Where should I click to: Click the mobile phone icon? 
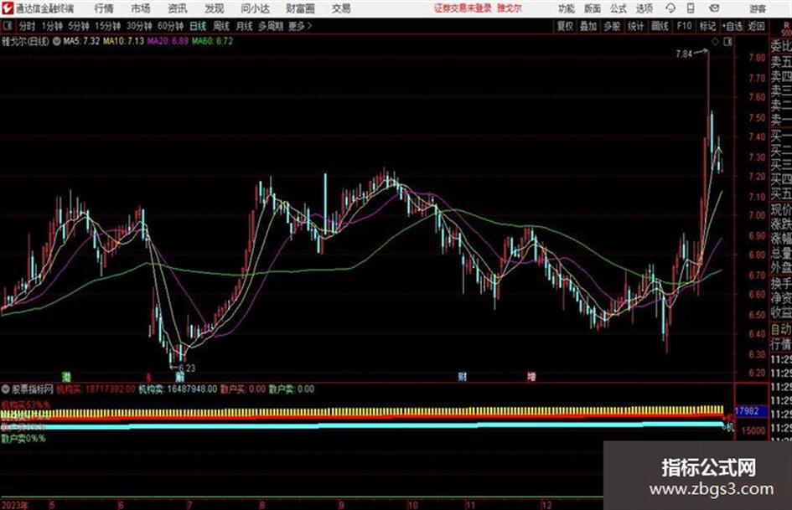pos(691,8)
